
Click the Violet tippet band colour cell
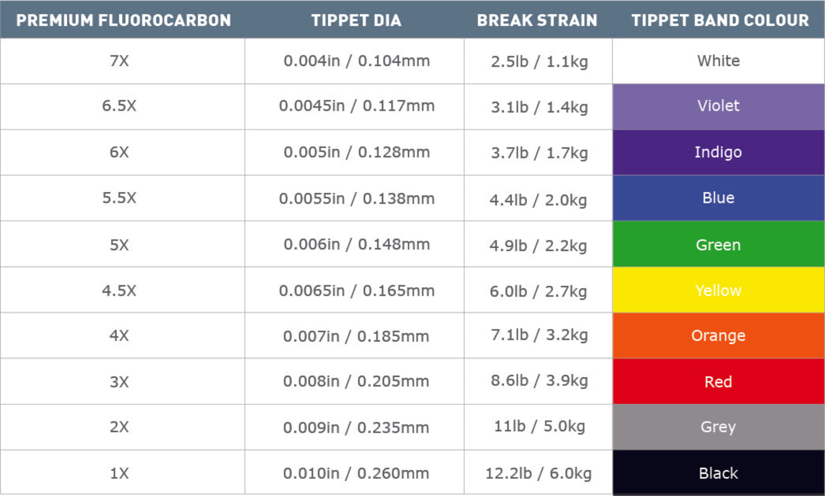coord(718,106)
